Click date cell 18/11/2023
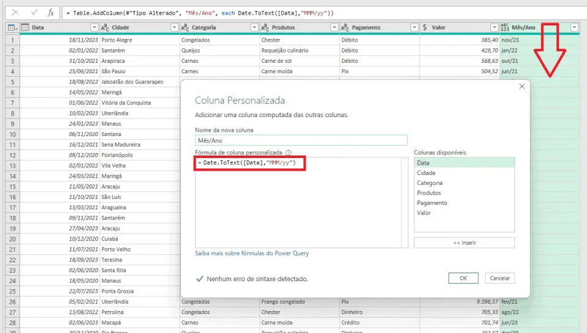 [60, 40]
